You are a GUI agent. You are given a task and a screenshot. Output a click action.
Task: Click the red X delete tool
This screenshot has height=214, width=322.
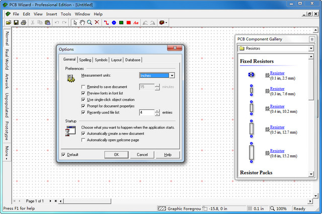97,23
